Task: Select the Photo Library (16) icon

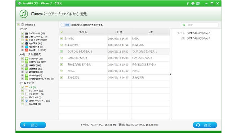Action: 27,40
